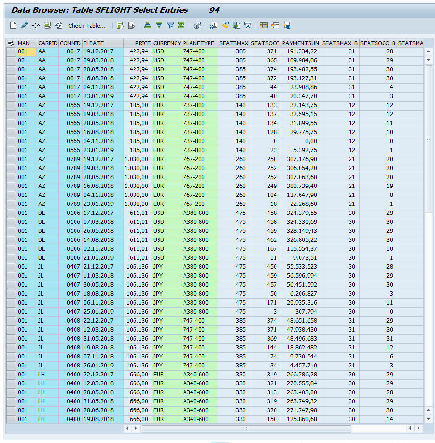
Task: Click the Display glasses icon
Action: pyautogui.click(x=35, y=26)
